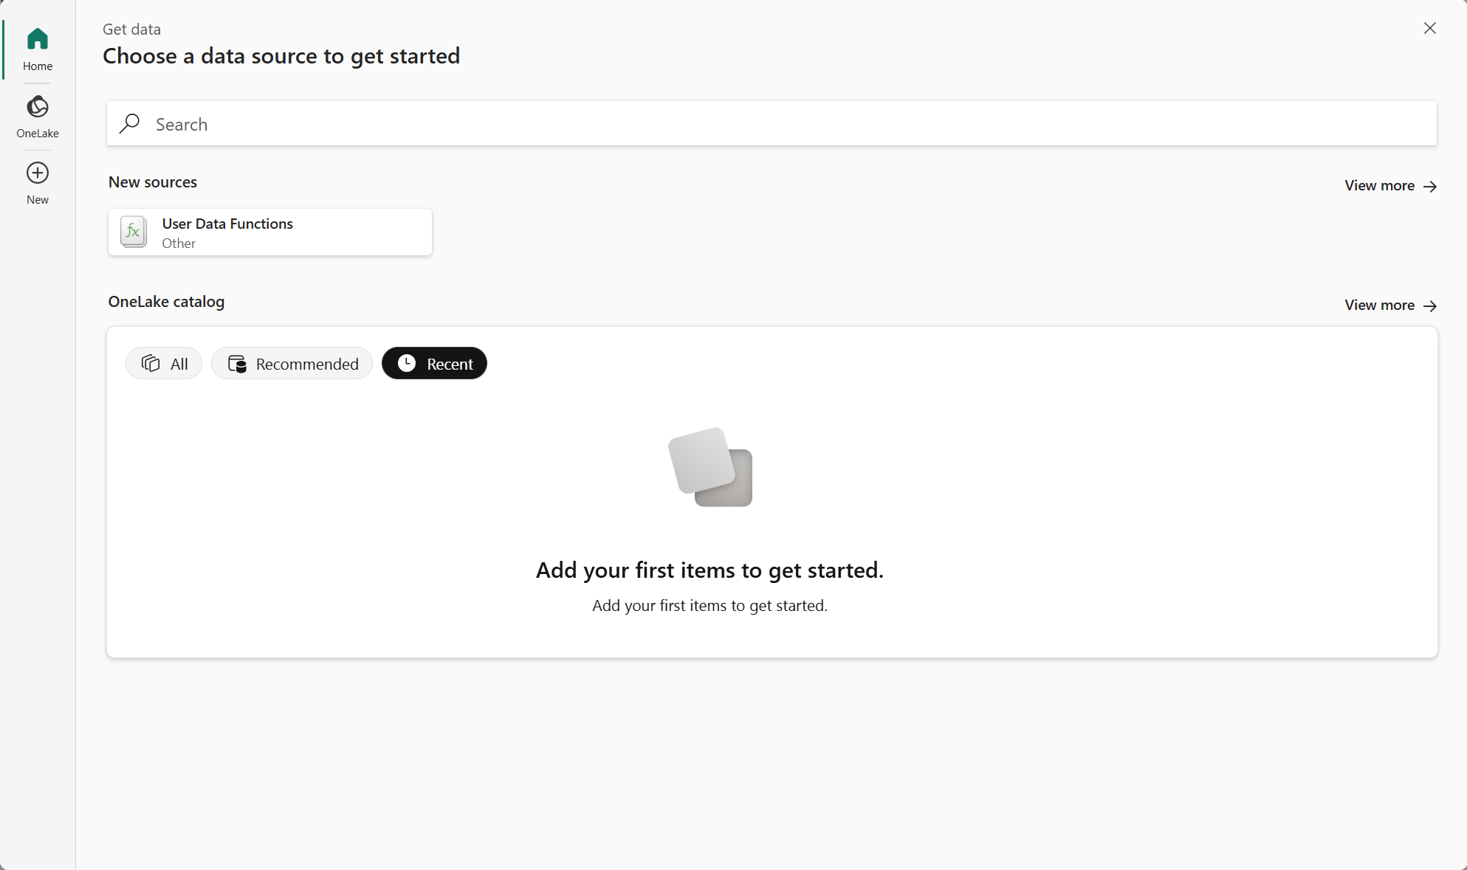1467x870 pixels.
Task: Open the New item option in the sidebar
Action: [x=38, y=183]
